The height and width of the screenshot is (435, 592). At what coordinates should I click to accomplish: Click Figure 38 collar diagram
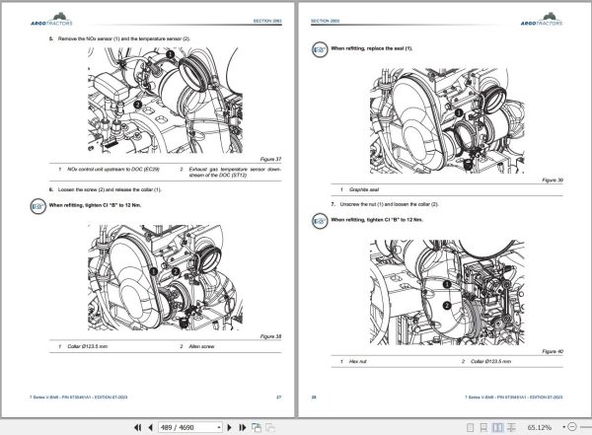tap(166, 277)
